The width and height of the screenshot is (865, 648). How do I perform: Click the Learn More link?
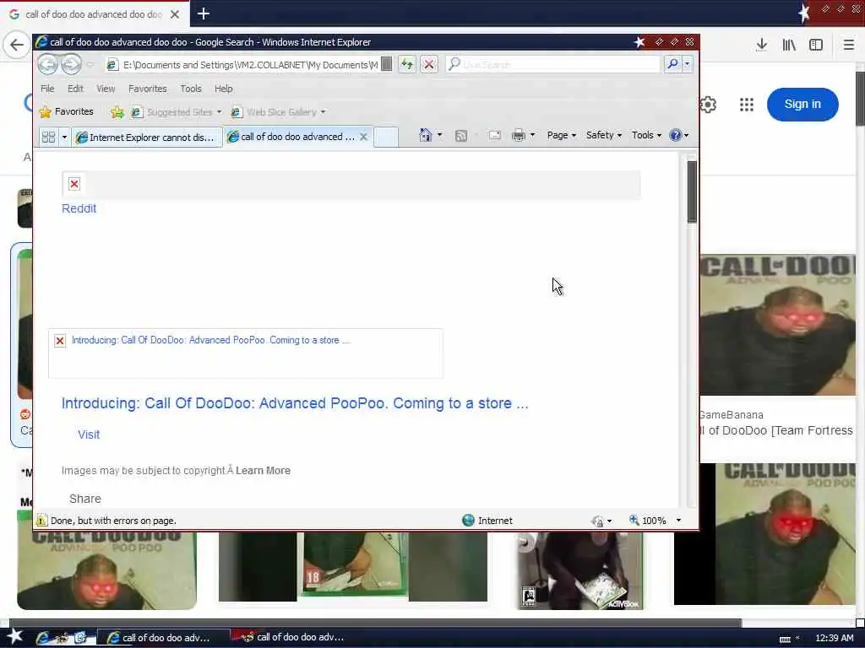click(264, 471)
